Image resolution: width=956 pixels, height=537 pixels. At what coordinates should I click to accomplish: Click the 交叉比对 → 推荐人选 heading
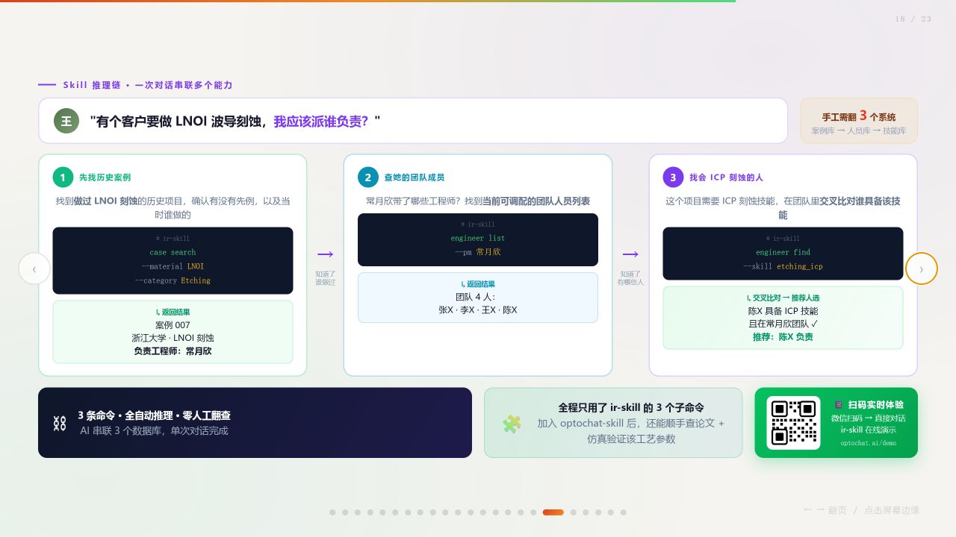783,298
